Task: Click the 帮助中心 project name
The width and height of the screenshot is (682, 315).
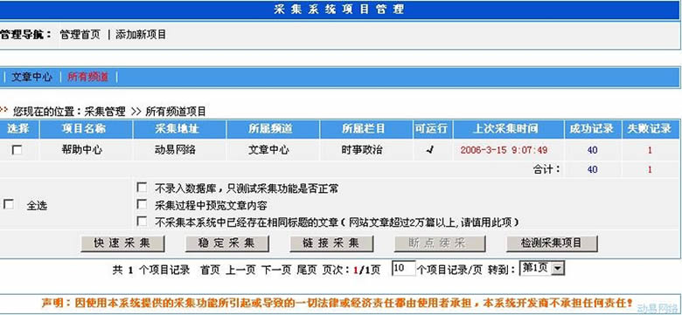Action: click(x=82, y=150)
